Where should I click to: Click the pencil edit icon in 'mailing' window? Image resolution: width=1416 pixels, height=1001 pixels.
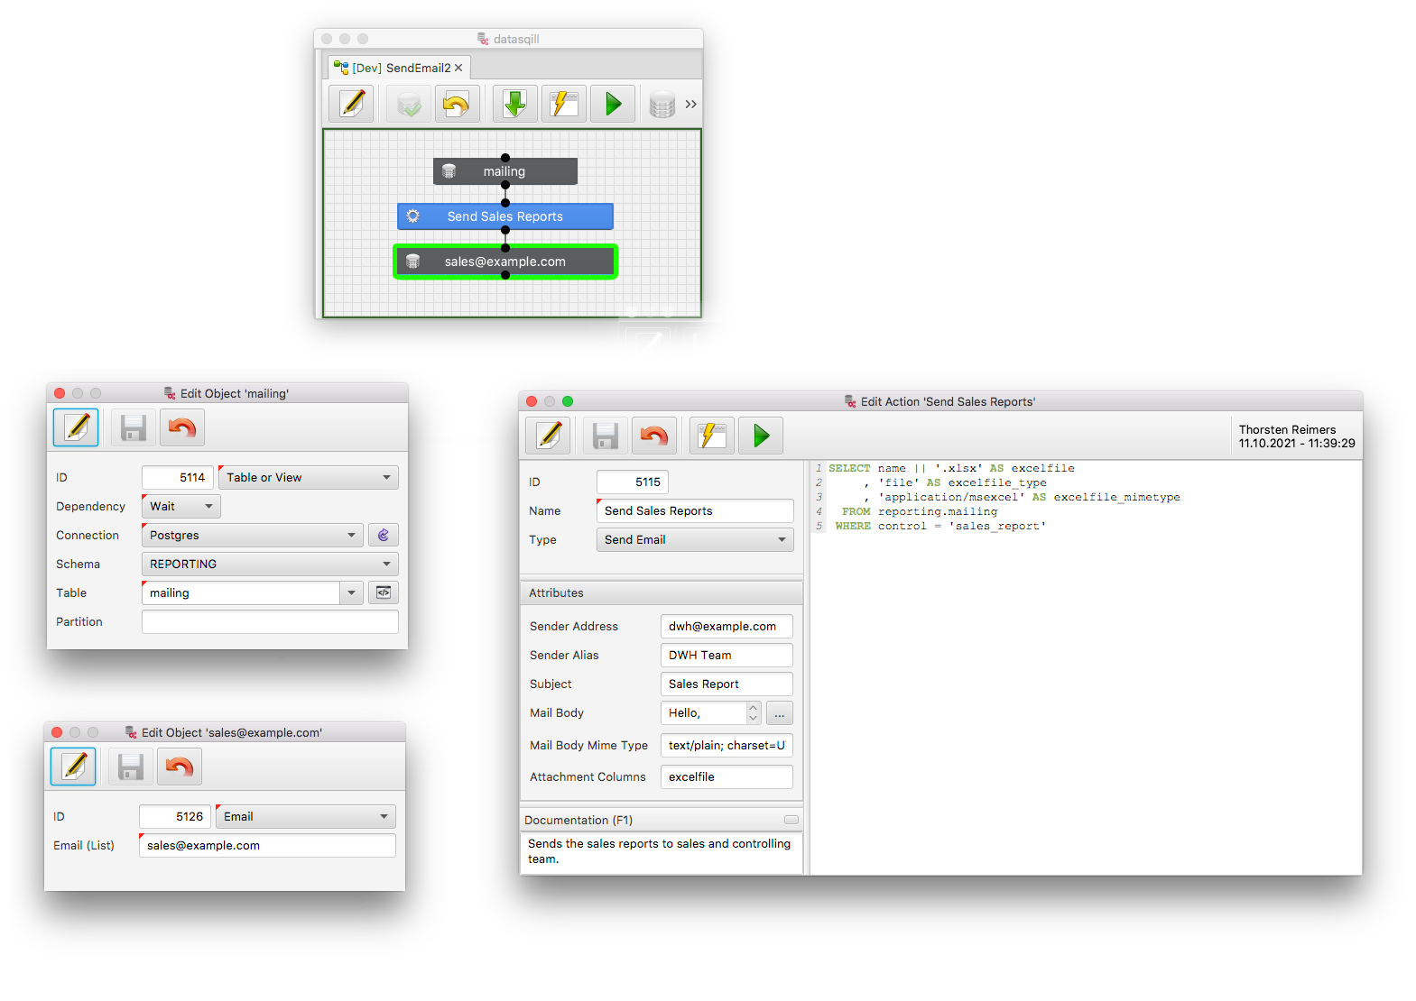[76, 427]
